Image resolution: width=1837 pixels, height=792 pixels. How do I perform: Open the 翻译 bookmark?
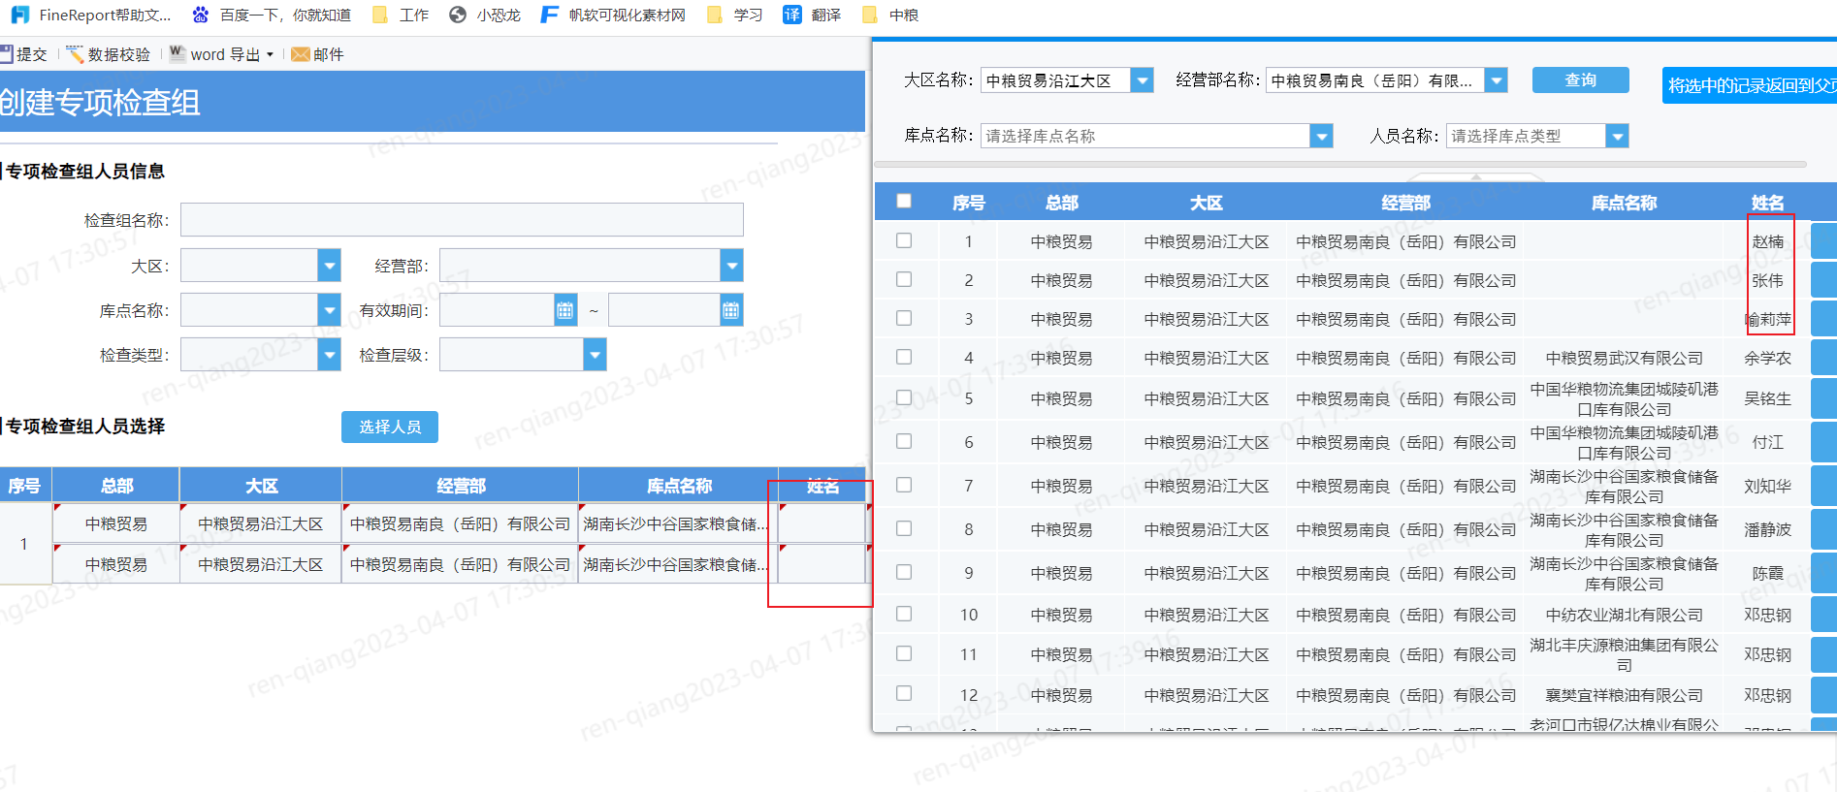(812, 15)
